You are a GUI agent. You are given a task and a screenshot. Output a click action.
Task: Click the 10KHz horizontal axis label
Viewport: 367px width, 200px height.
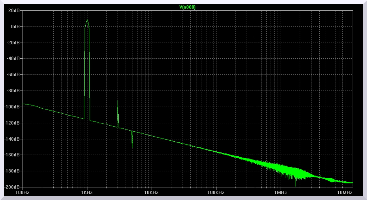151,192
